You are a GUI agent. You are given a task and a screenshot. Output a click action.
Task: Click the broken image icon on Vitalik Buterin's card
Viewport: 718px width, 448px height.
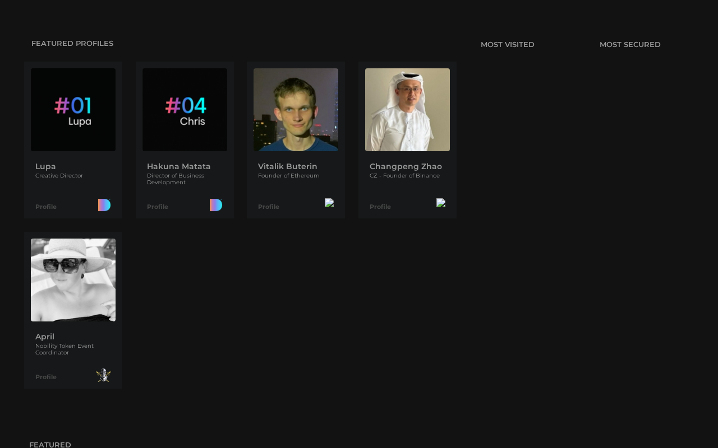click(329, 203)
